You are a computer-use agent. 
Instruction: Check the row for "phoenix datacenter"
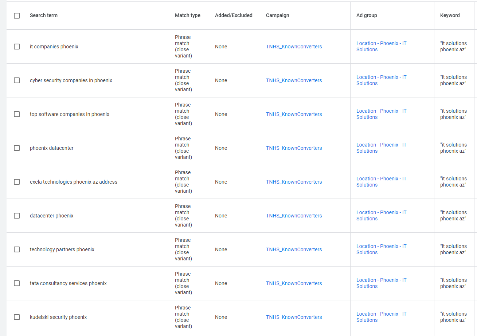click(x=17, y=148)
